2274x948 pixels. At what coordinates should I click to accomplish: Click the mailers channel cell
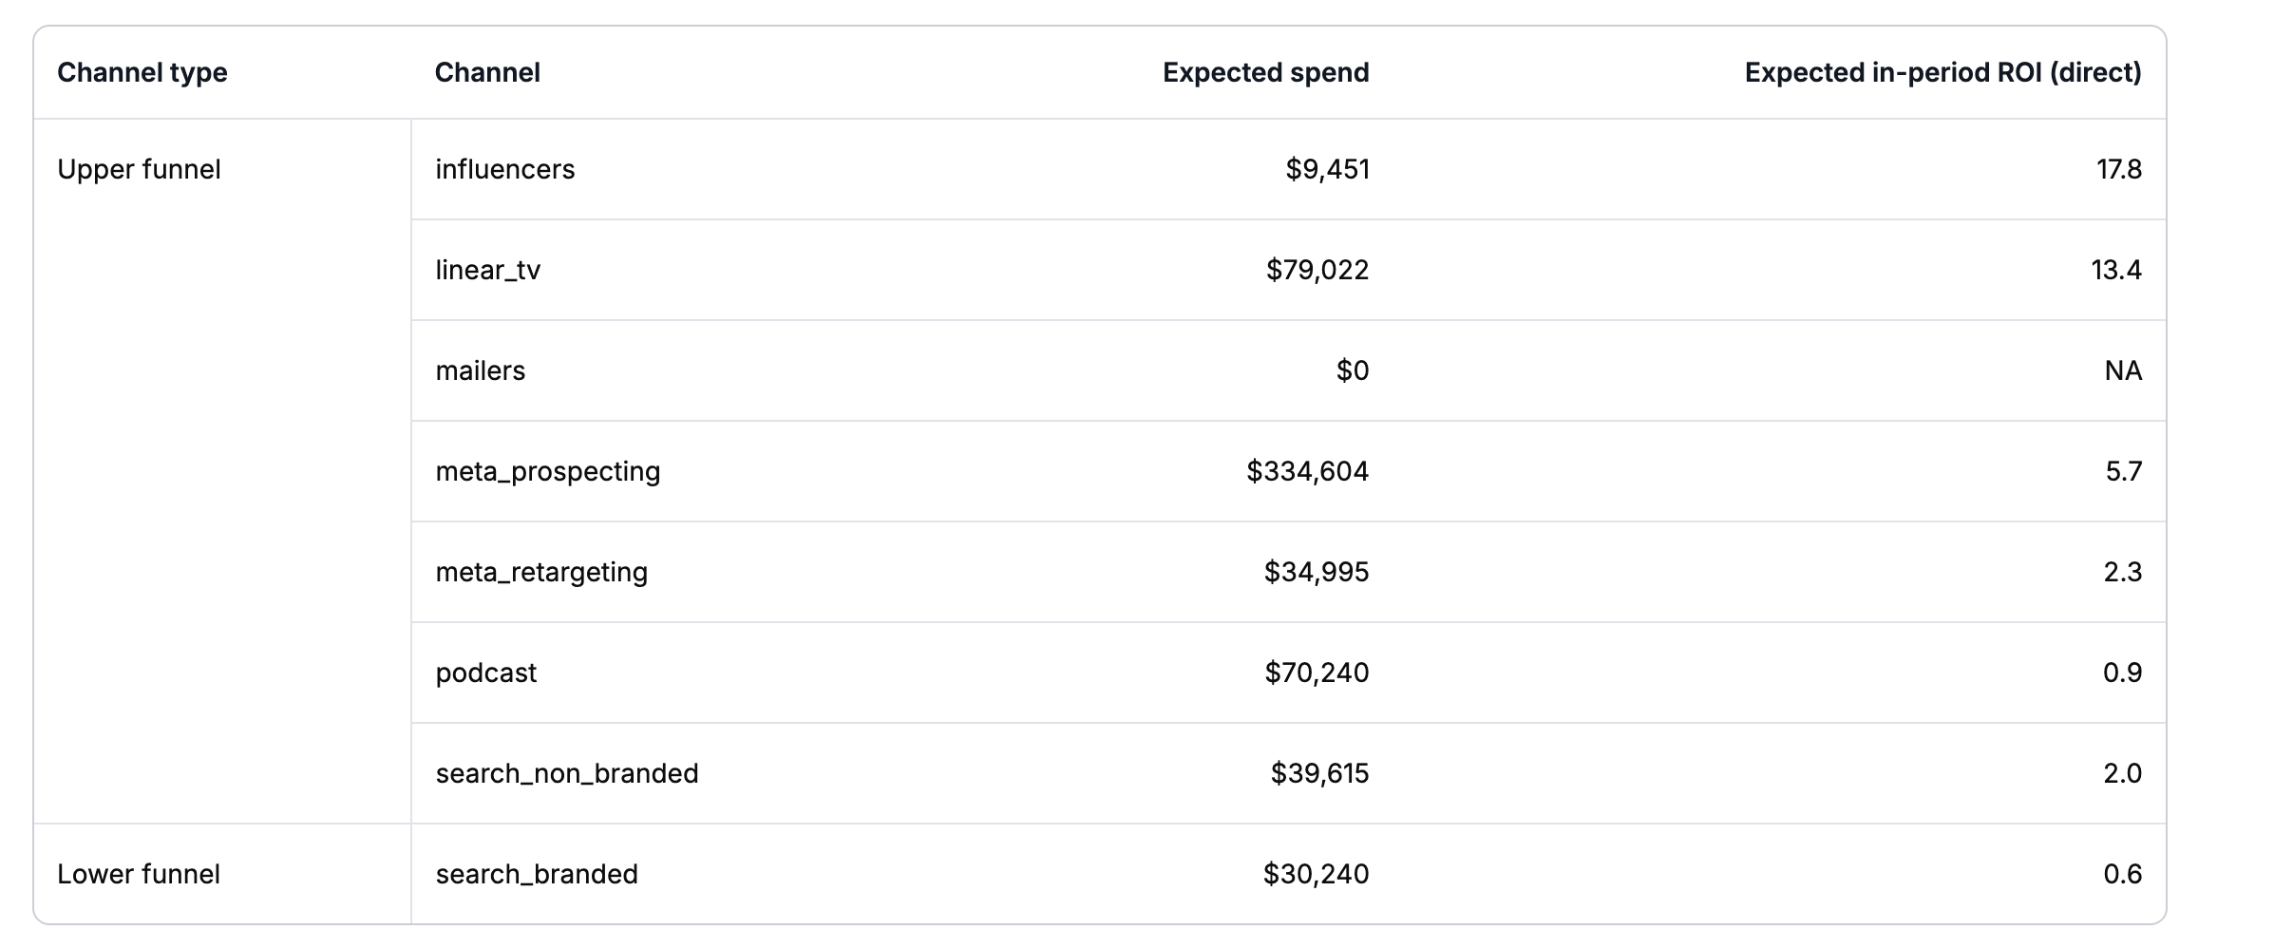point(481,371)
